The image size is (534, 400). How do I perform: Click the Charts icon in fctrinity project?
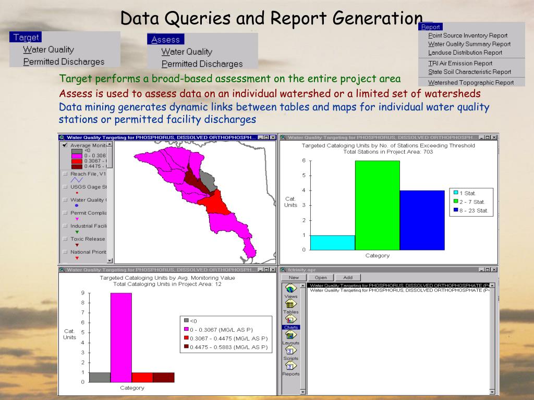[291, 319]
